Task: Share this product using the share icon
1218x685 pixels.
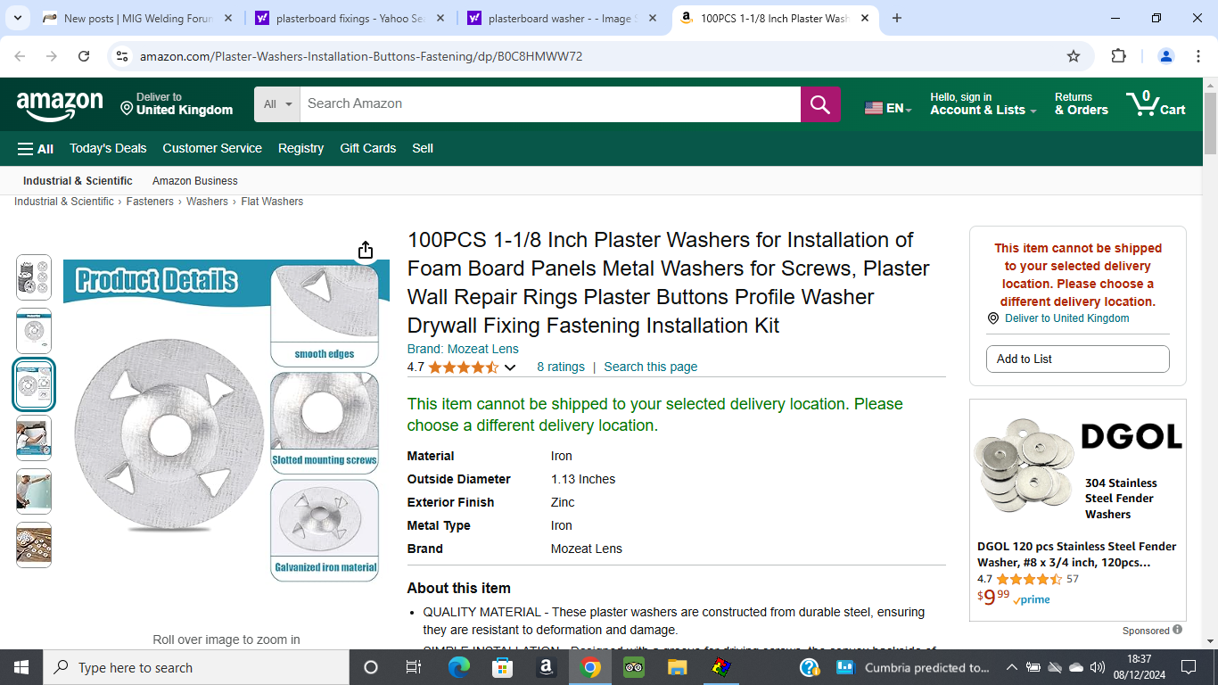Action: 366,251
